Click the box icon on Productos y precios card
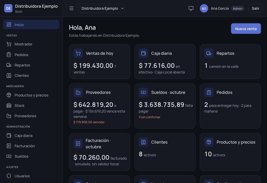The width and height of the screenshot is (267, 183). (x=209, y=142)
